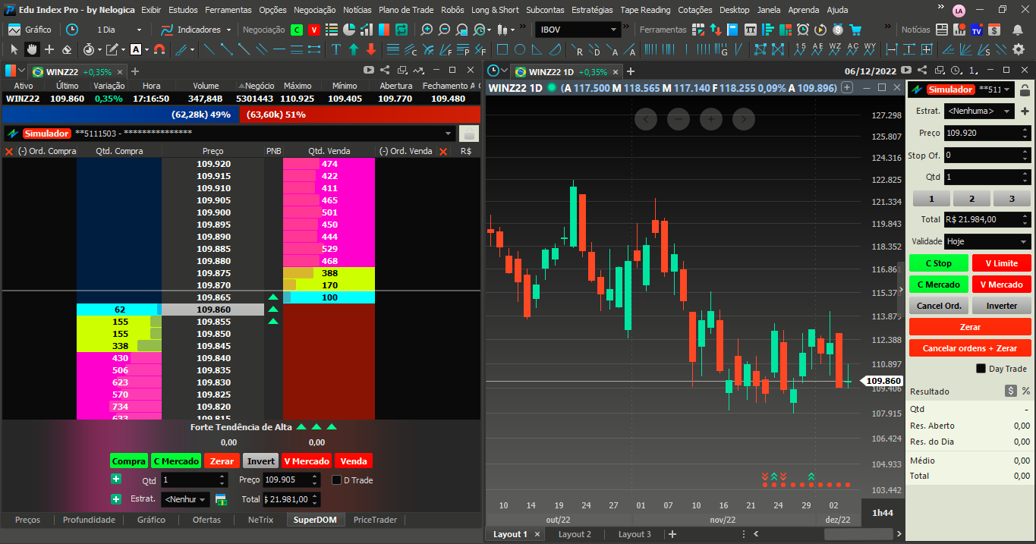1036x544 pixels.
Task: Select the arrow cursor tool
Action: coord(14,49)
